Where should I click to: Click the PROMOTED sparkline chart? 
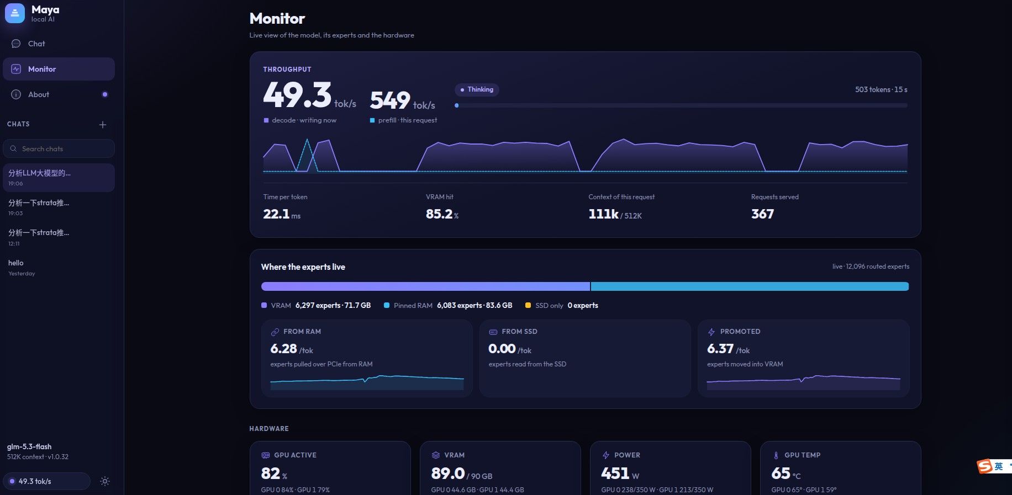(803, 382)
